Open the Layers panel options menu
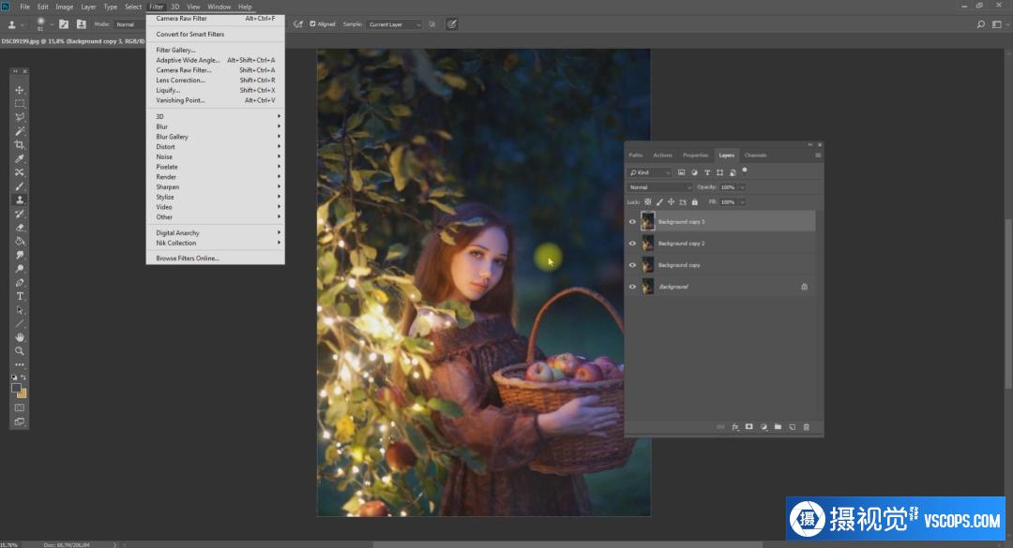This screenshot has width=1013, height=548. click(818, 155)
